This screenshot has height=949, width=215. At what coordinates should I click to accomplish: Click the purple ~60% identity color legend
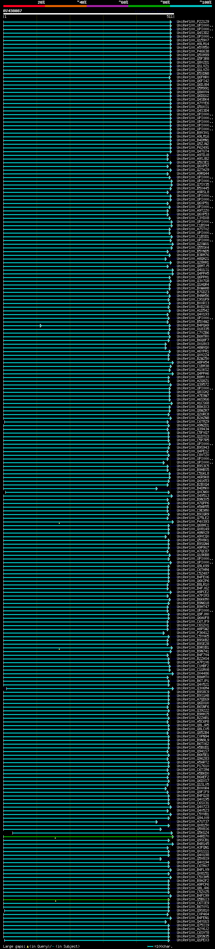click(x=108, y=6)
